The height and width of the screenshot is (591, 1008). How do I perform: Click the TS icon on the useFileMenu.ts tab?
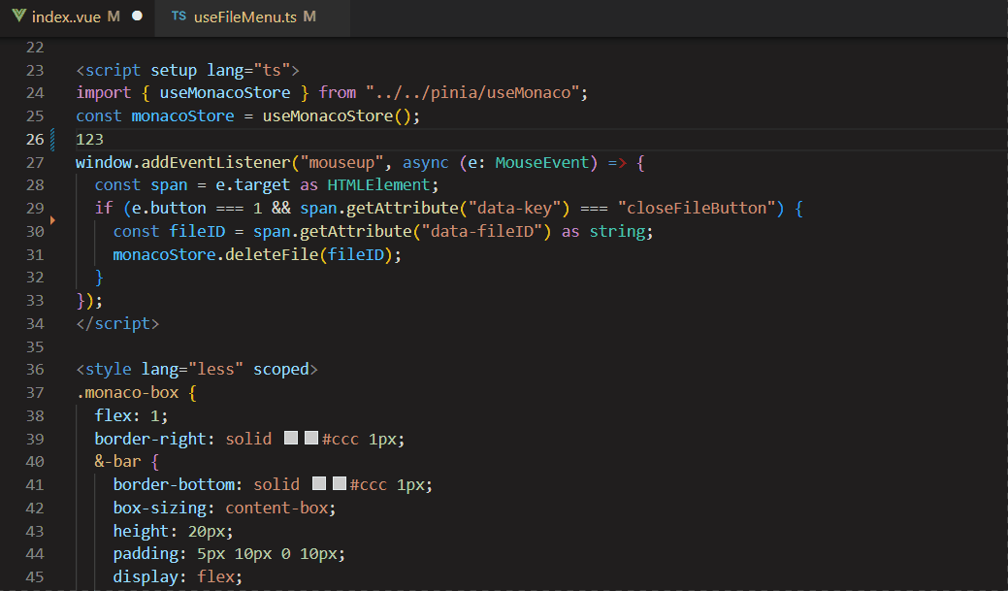point(179,16)
